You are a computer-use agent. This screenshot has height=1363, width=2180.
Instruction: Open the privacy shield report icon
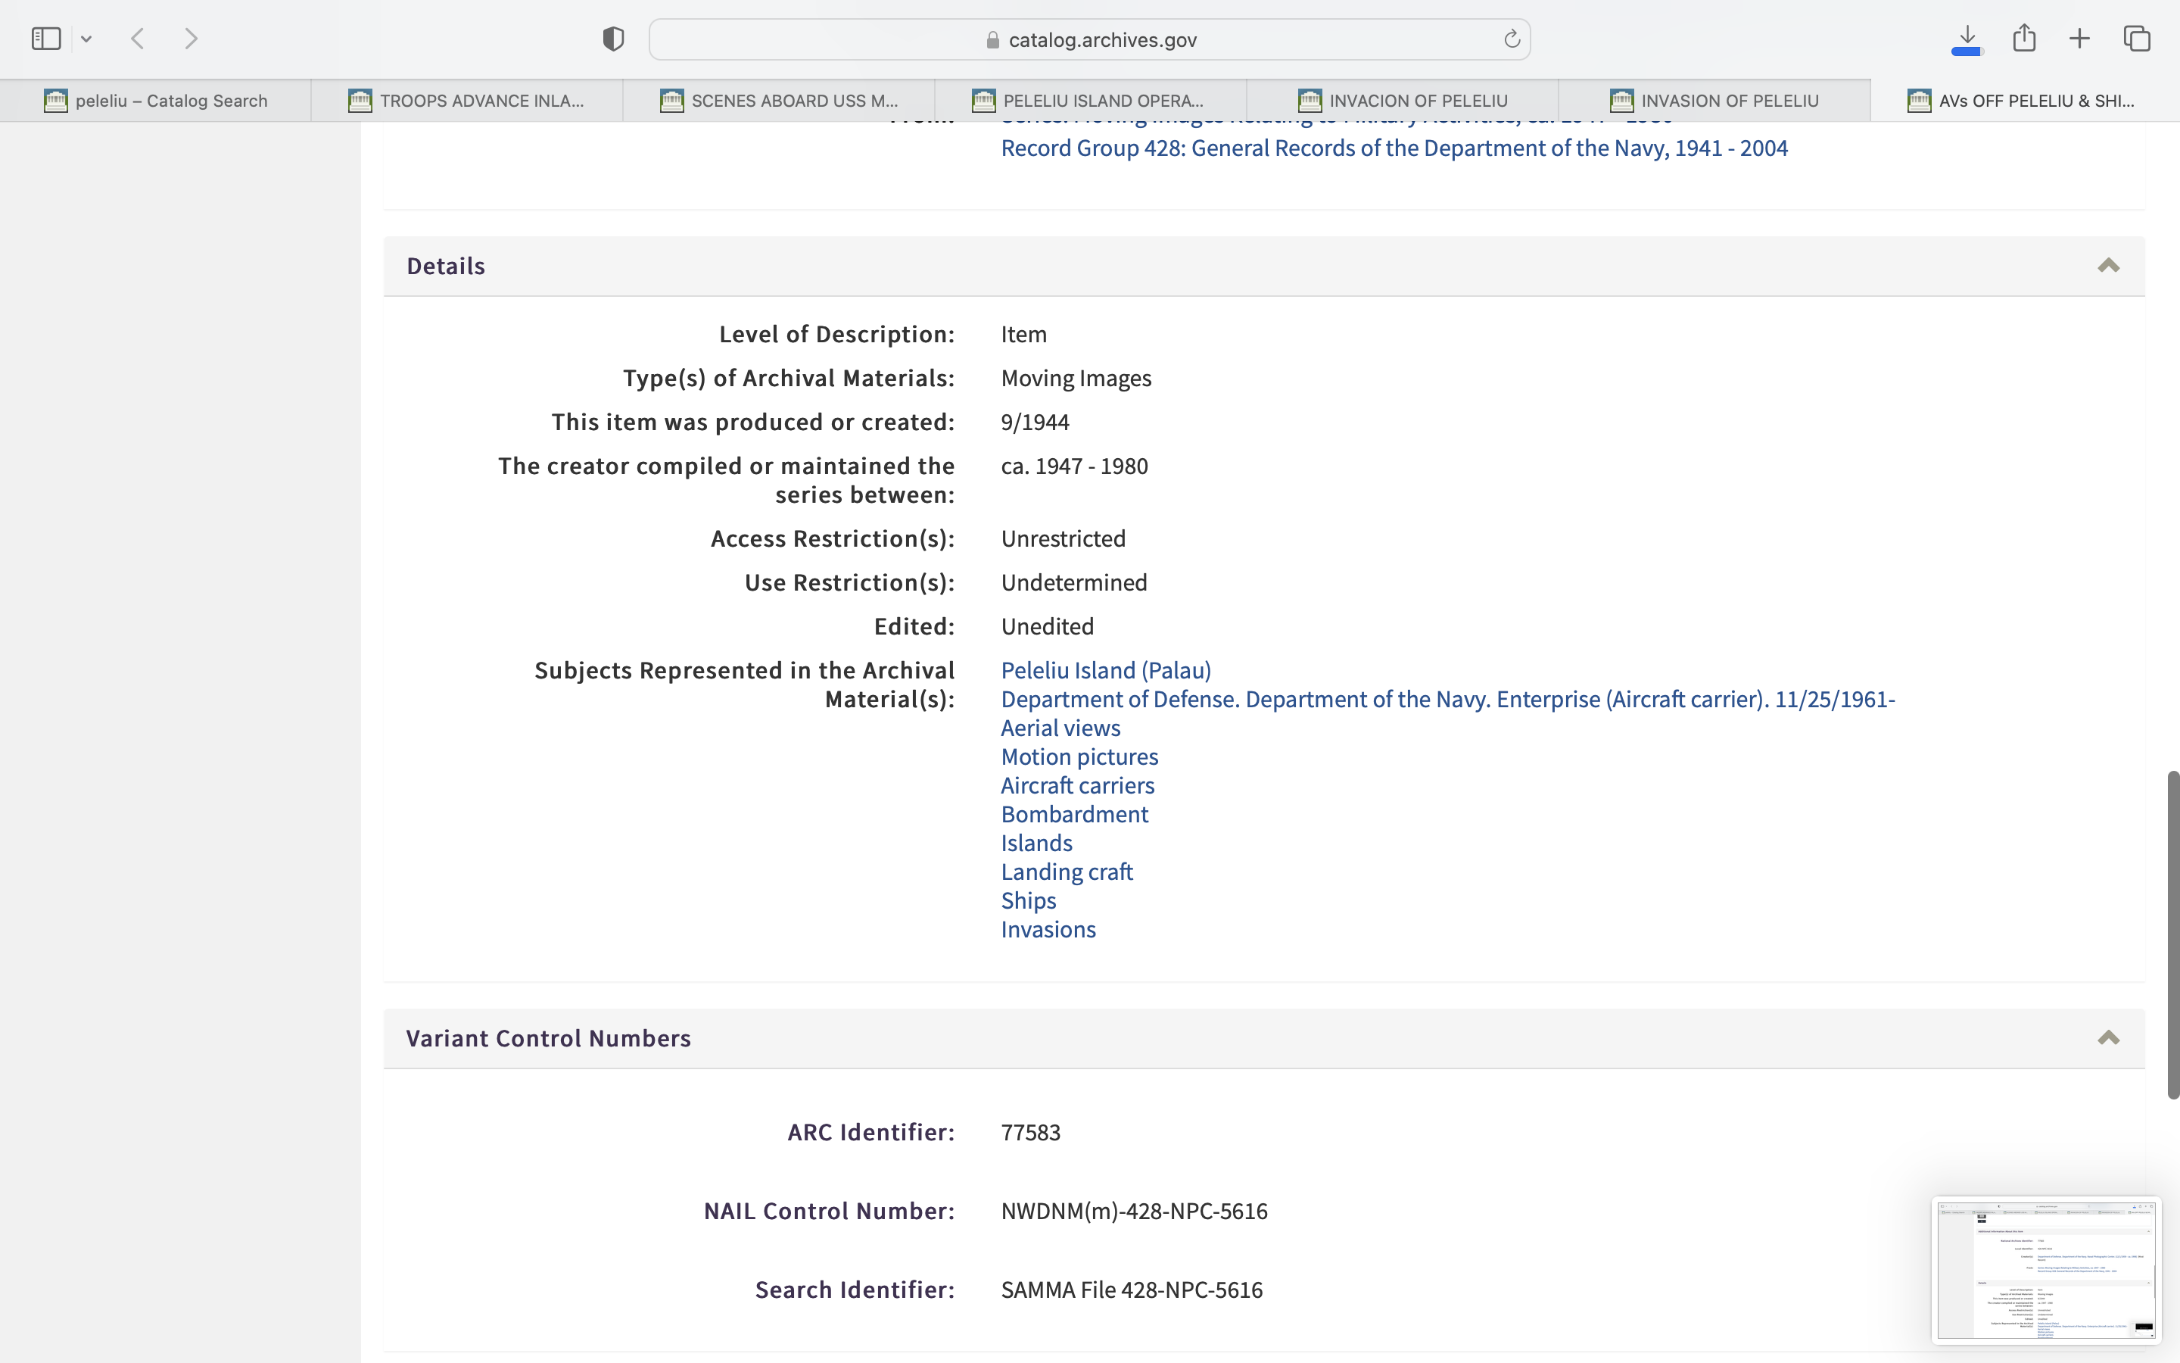click(x=612, y=39)
